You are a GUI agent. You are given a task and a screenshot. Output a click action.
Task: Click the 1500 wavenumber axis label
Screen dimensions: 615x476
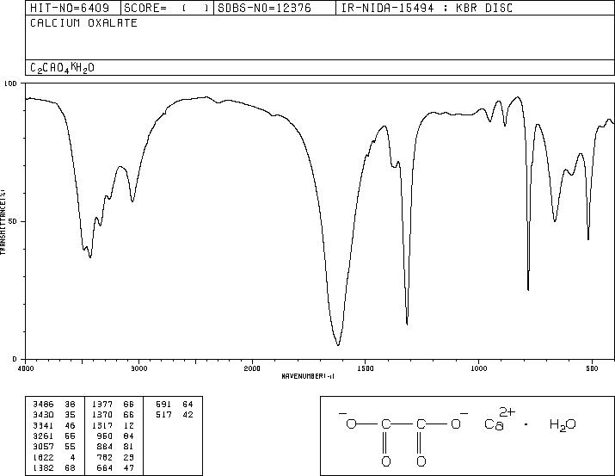coord(366,368)
